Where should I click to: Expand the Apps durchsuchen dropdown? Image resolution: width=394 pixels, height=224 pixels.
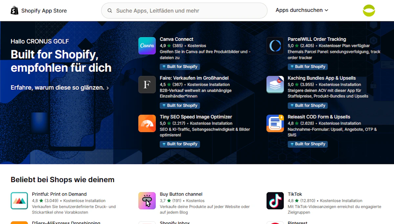[302, 10]
